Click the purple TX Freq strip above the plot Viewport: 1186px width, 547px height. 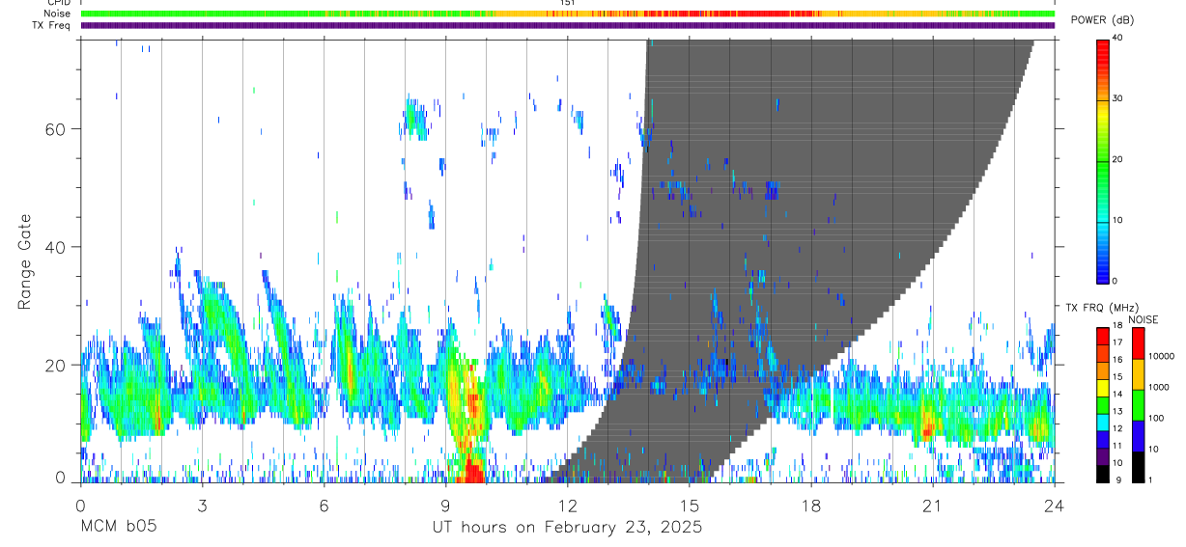click(x=567, y=25)
